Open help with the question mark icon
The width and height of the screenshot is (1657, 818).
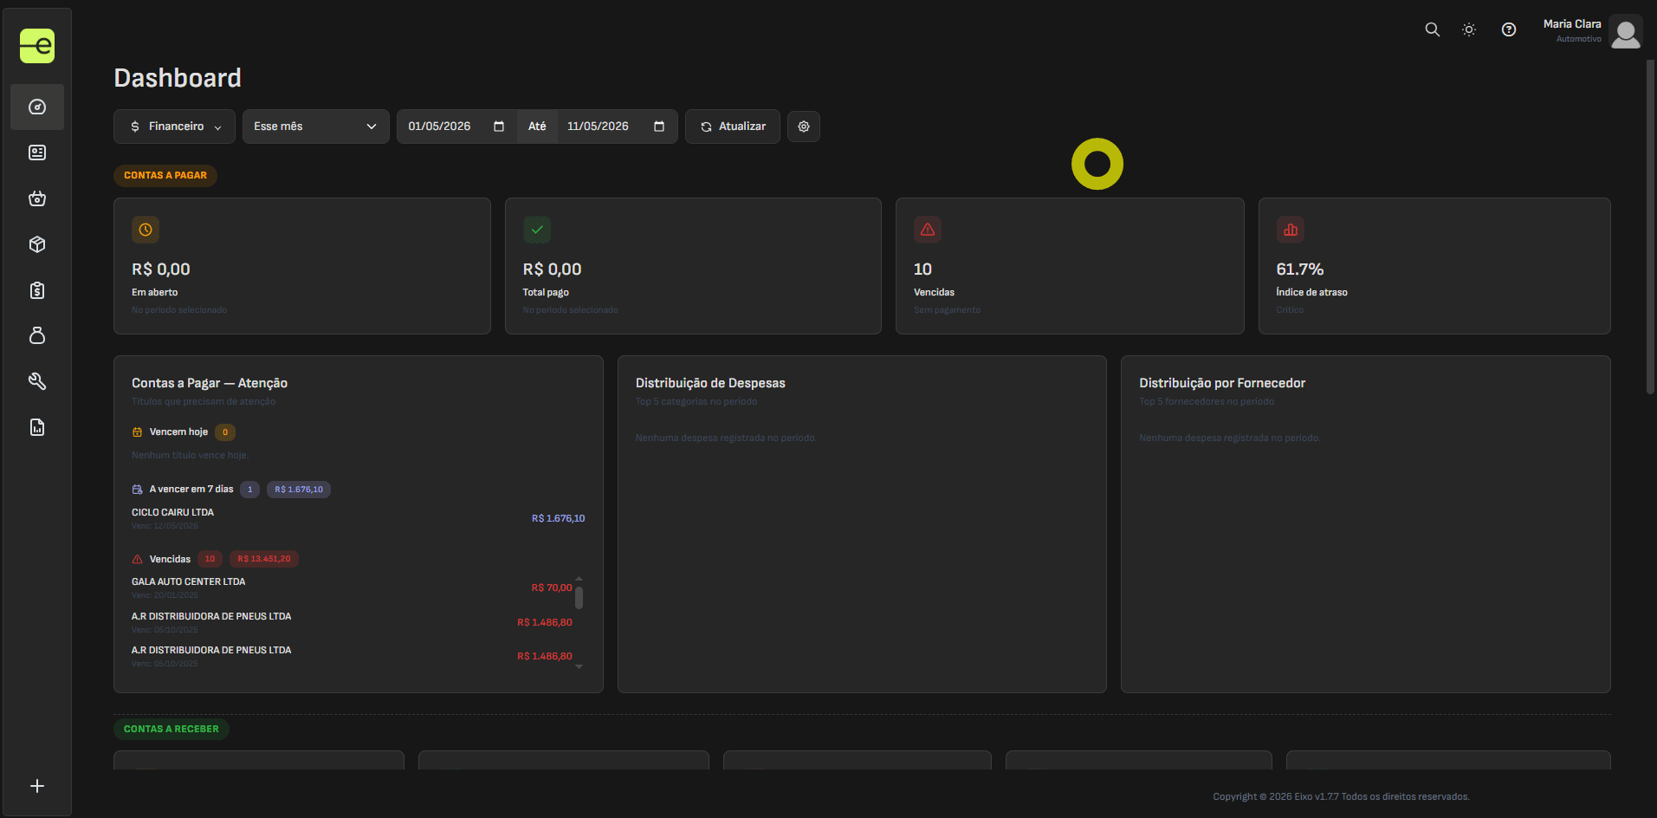1509,29
